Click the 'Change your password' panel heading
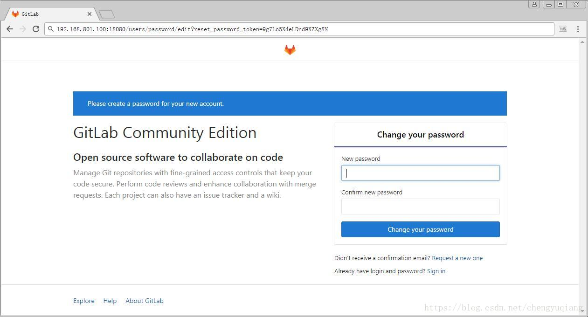 point(421,135)
